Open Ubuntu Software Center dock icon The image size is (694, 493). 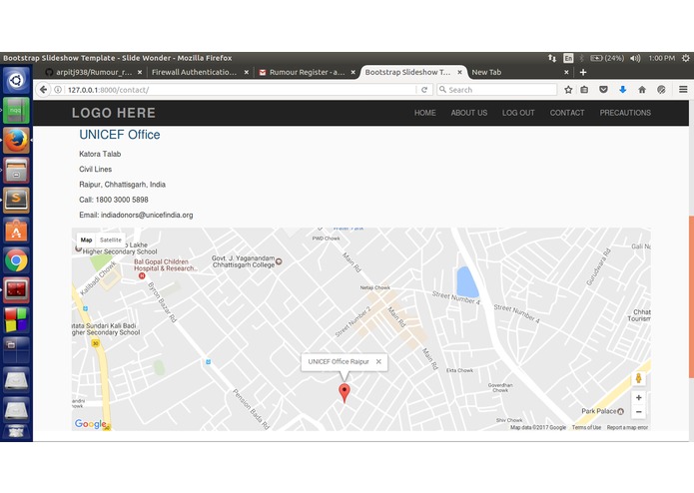[x=16, y=230]
